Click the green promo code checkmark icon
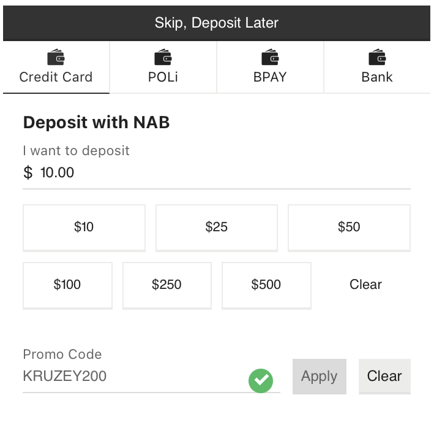Screen dimensions: 434x430 tap(261, 380)
